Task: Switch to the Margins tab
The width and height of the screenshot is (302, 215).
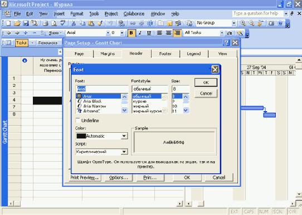Action: (x=108, y=54)
